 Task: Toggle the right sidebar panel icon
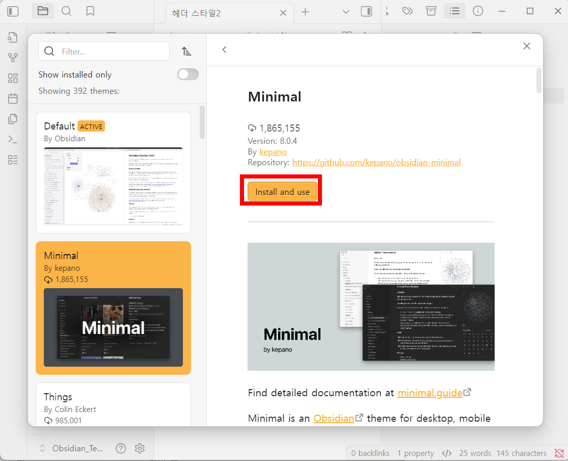click(367, 12)
